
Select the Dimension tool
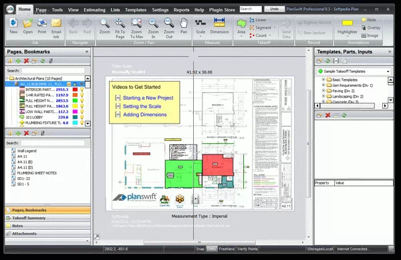(219, 23)
